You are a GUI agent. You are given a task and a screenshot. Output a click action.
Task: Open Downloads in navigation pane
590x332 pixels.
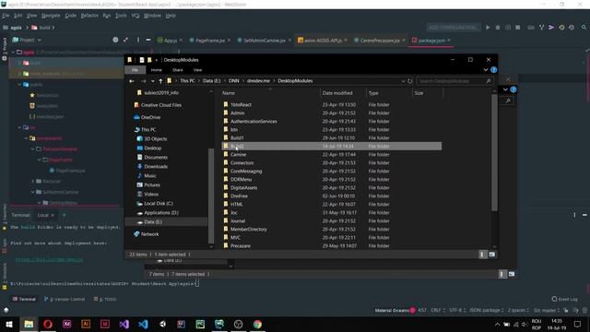pos(156,166)
